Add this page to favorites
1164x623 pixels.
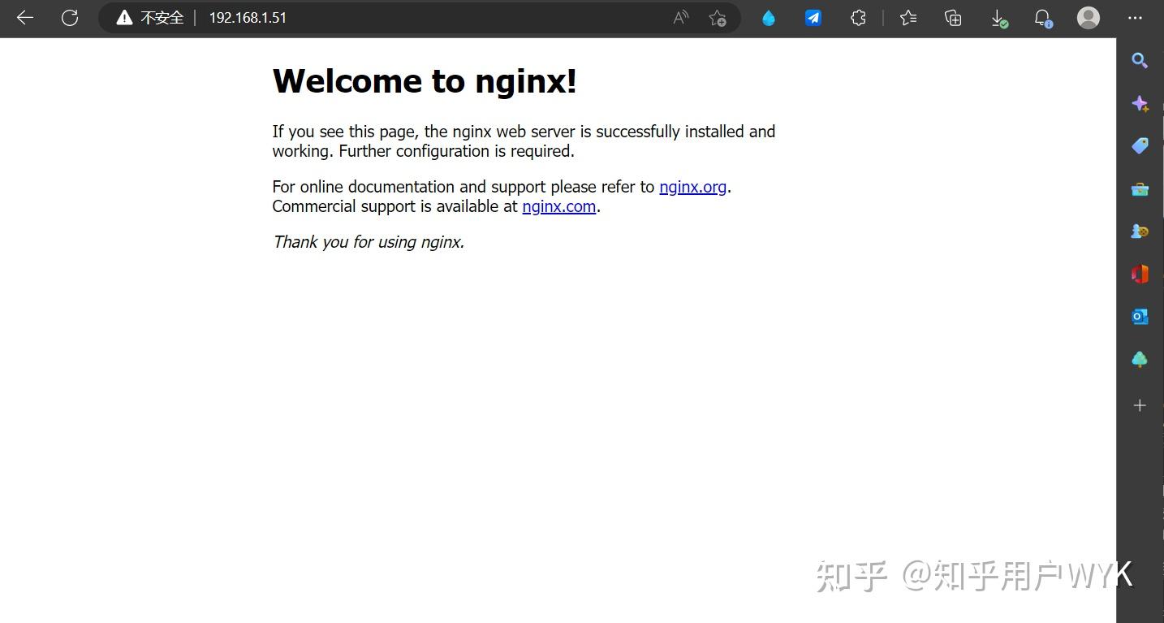718,17
